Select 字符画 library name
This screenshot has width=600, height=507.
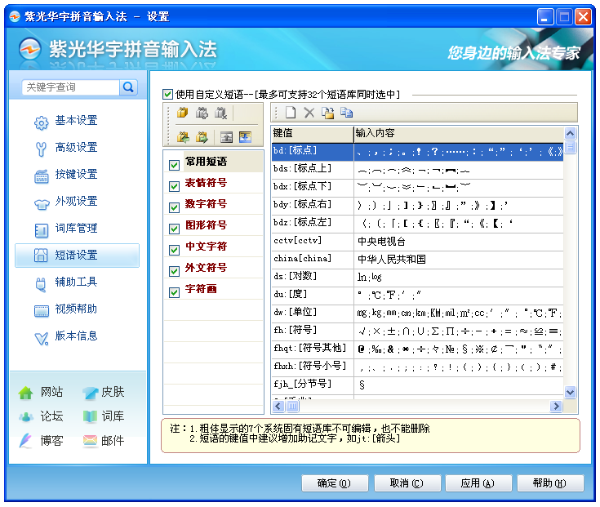(x=201, y=289)
